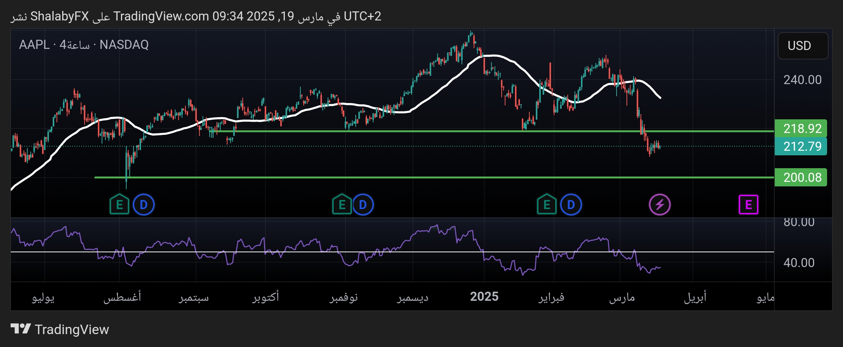The width and height of the screenshot is (843, 347).
Task: Click the ShalabyFX author name
Action: click(60, 16)
